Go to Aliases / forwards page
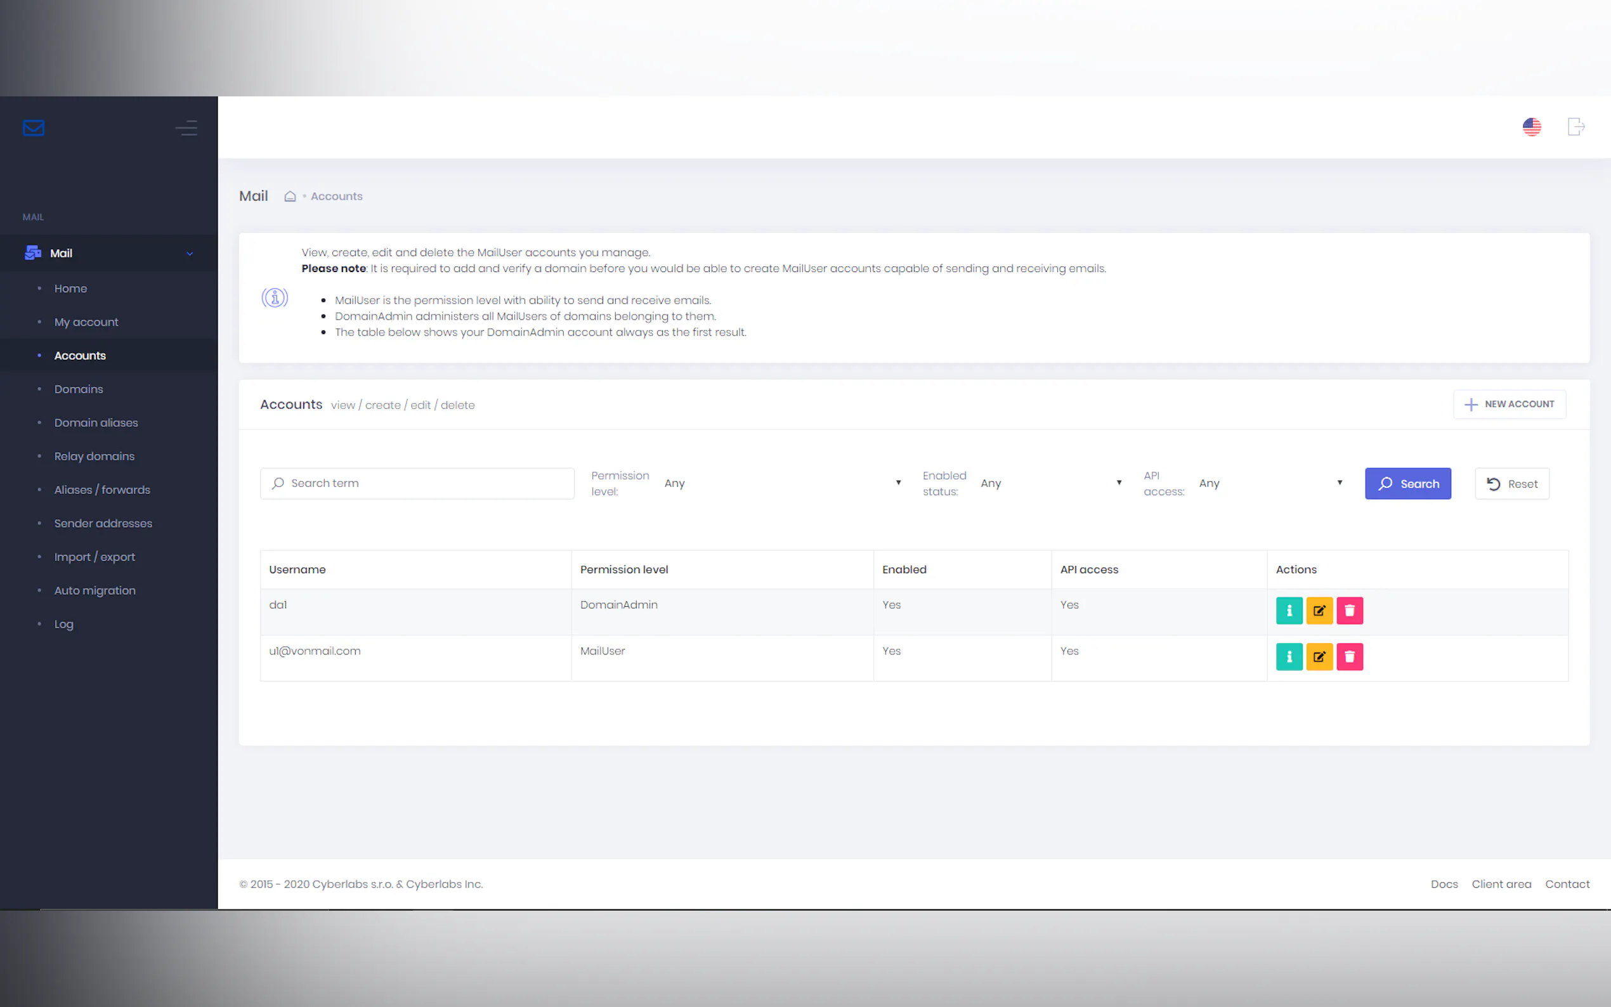The image size is (1611, 1007). (x=102, y=490)
